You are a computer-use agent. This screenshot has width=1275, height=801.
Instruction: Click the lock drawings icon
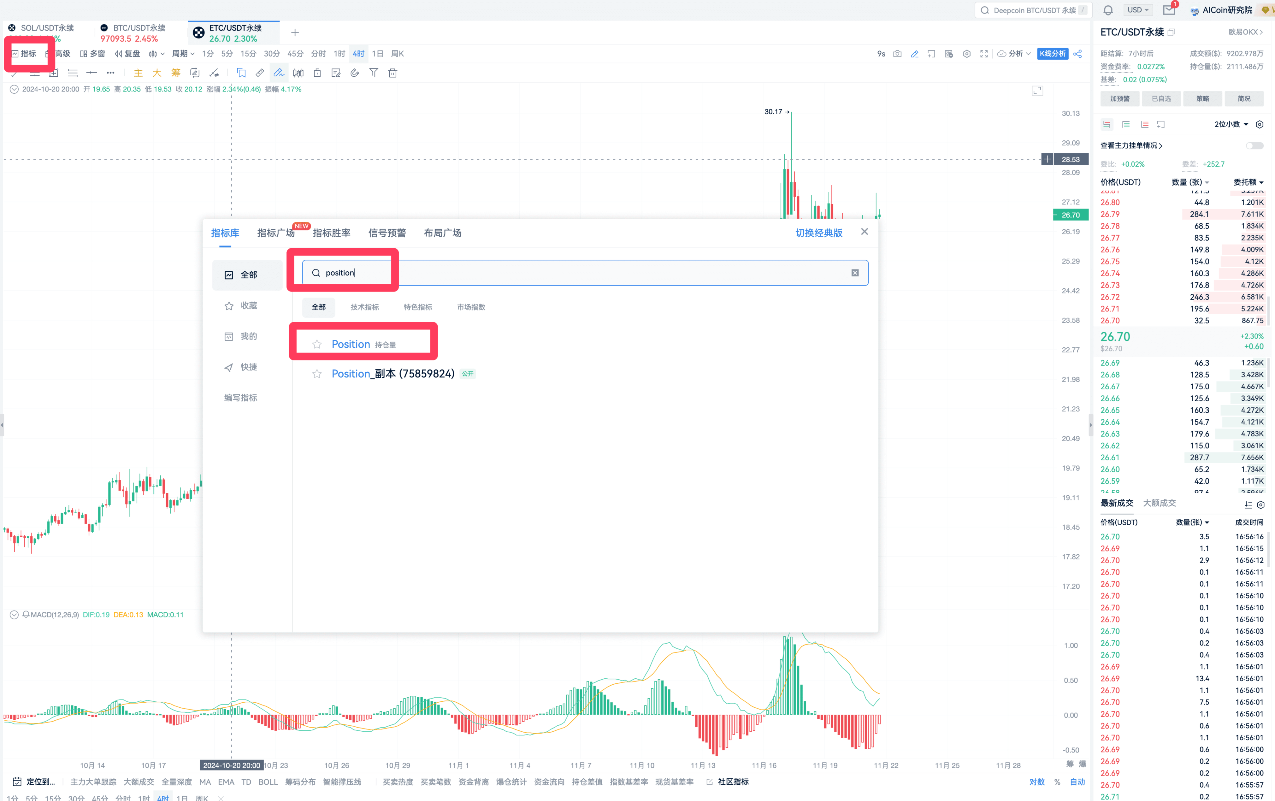(317, 73)
